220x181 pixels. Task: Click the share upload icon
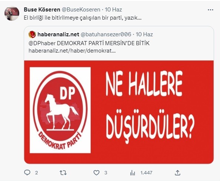click(177, 173)
